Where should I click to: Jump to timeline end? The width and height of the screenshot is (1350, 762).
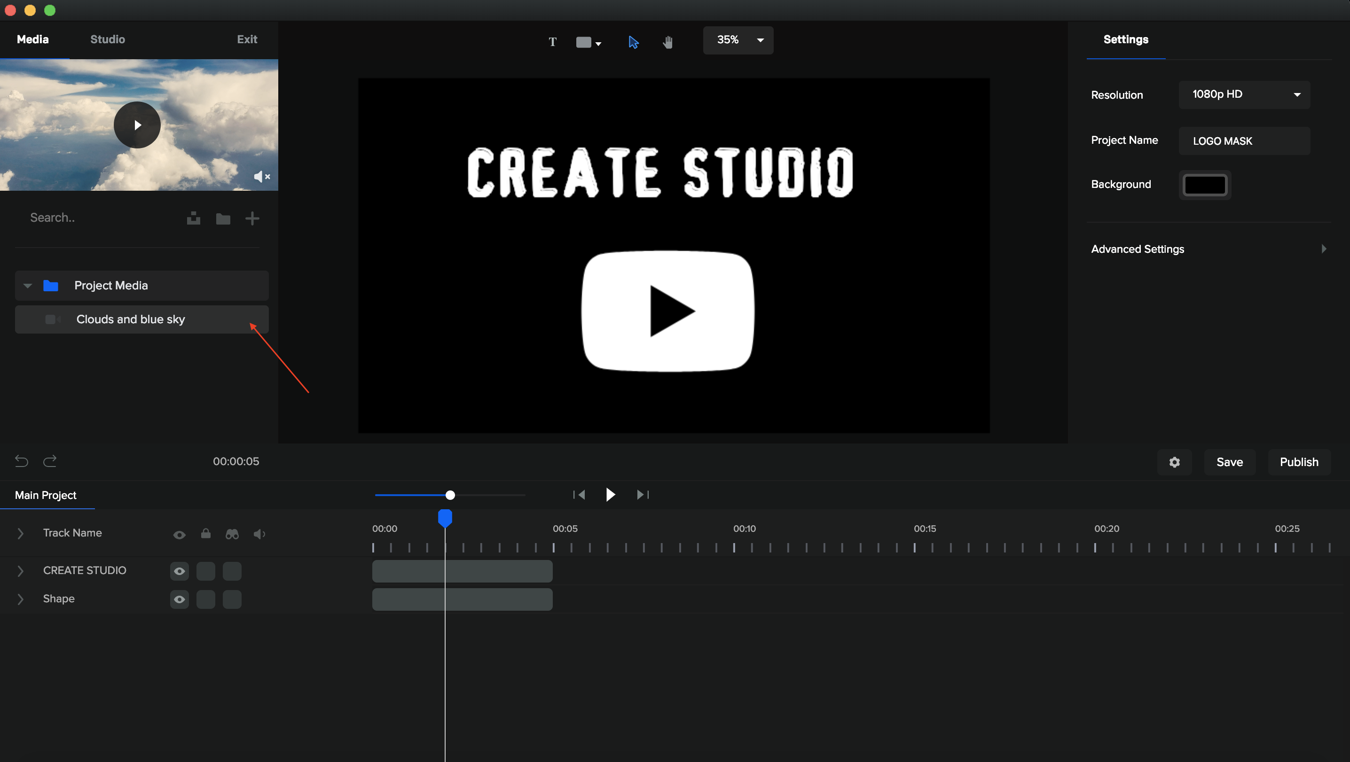643,494
